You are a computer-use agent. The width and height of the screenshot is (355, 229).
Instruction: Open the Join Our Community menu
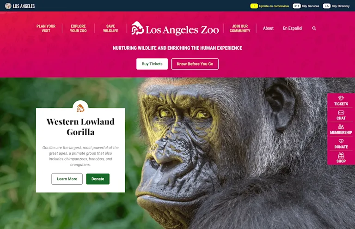pos(240,29)
